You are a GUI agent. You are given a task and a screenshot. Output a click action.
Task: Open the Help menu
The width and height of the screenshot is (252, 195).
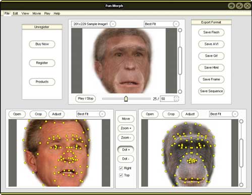(x=57, y=13)
